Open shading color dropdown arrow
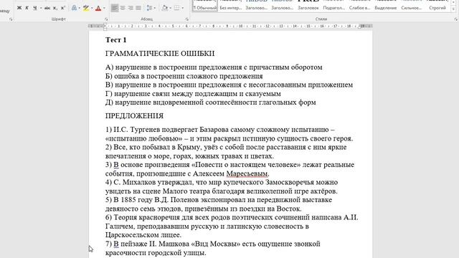459x258 pixels. coord(171,8)
